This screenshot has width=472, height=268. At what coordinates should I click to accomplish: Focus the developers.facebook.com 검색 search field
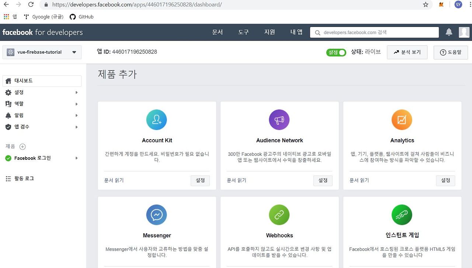tap(374, 32)
